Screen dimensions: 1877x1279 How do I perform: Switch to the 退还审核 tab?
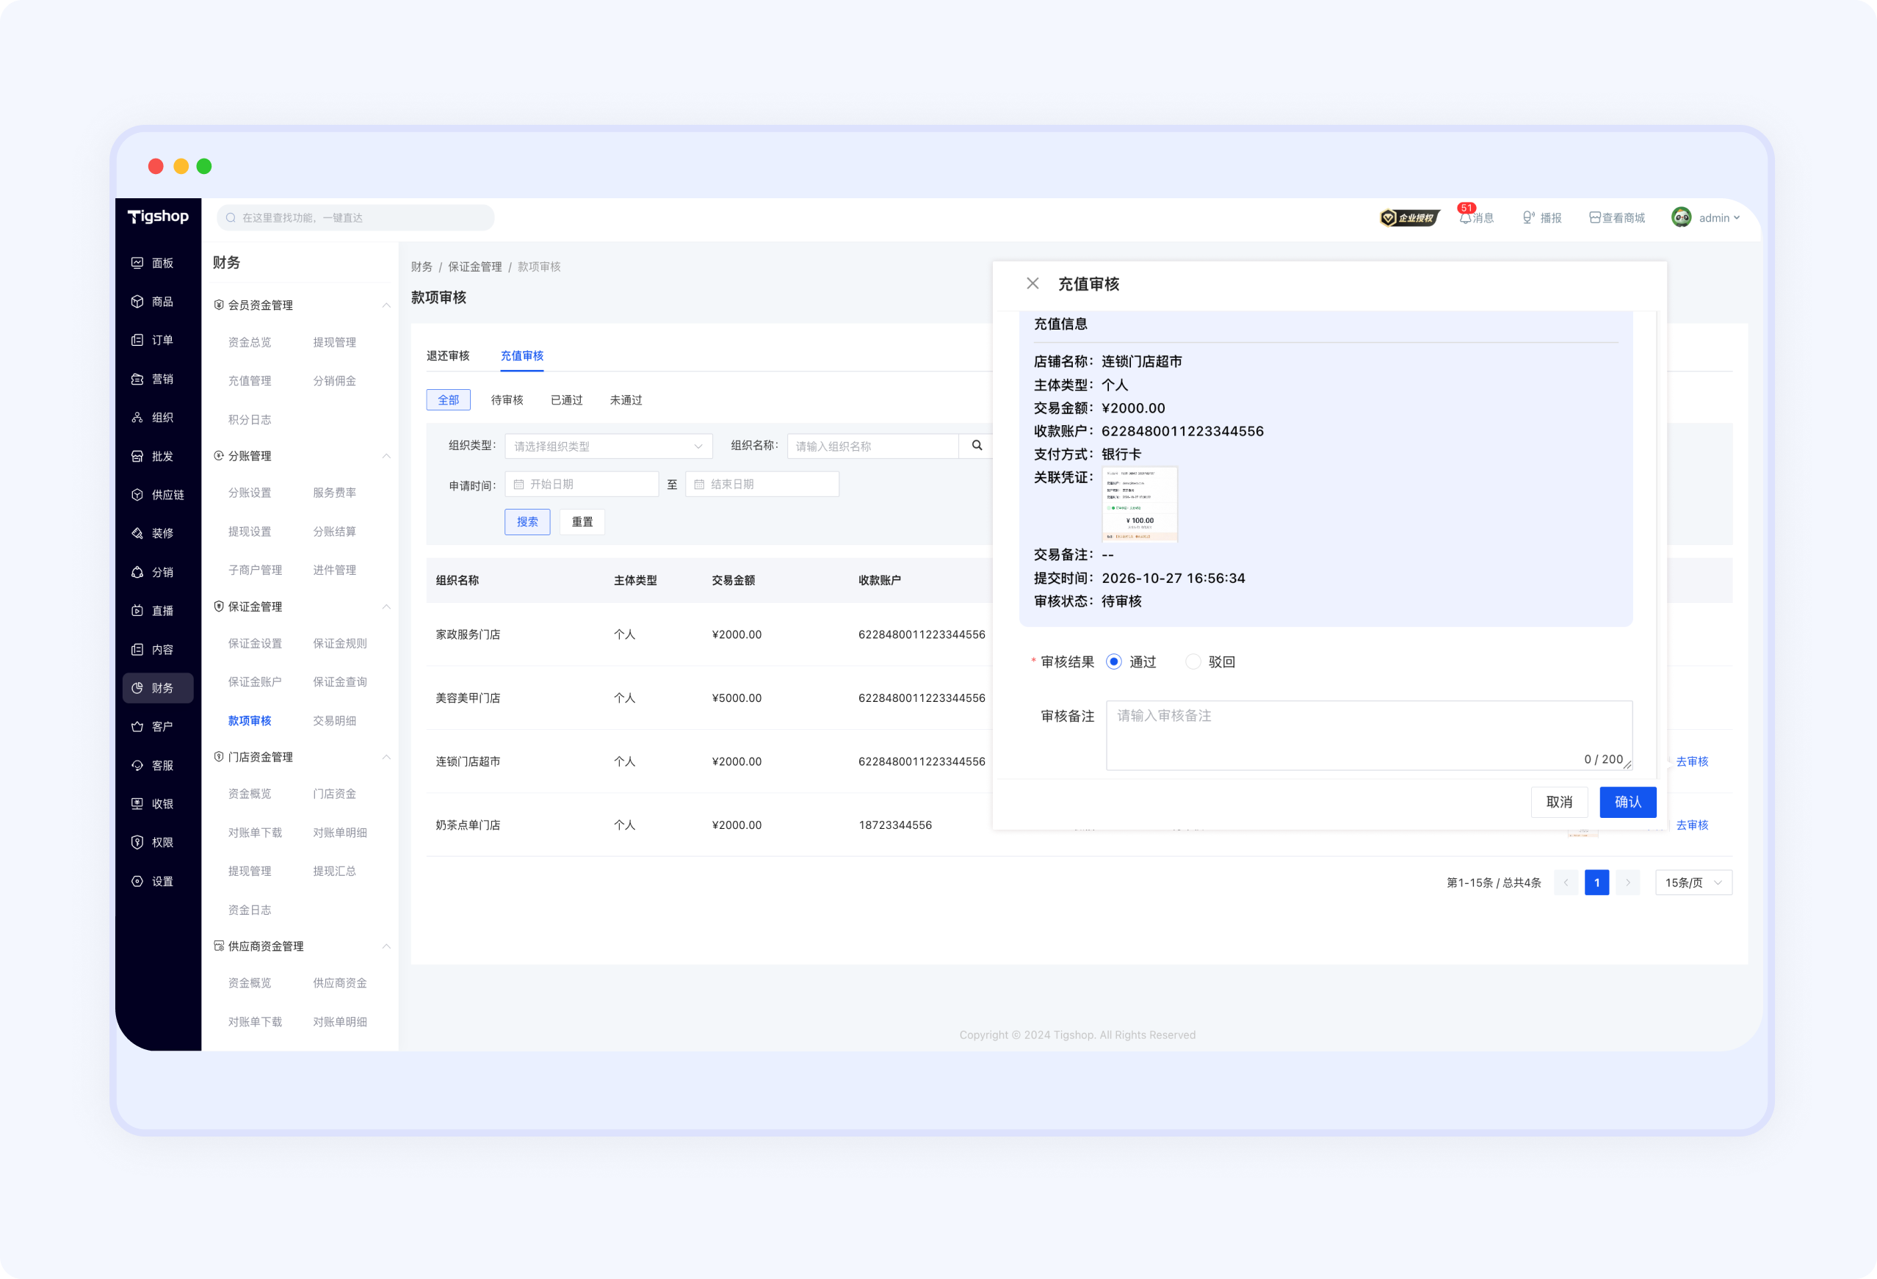[x=447, y=356]
